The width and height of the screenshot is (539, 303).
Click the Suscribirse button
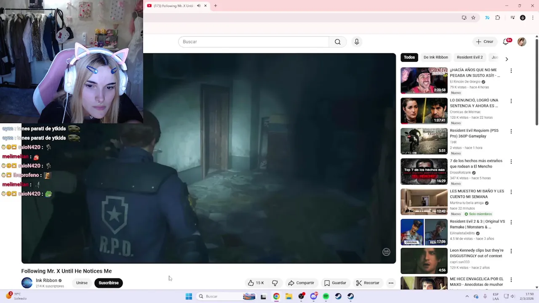point(109,283)
